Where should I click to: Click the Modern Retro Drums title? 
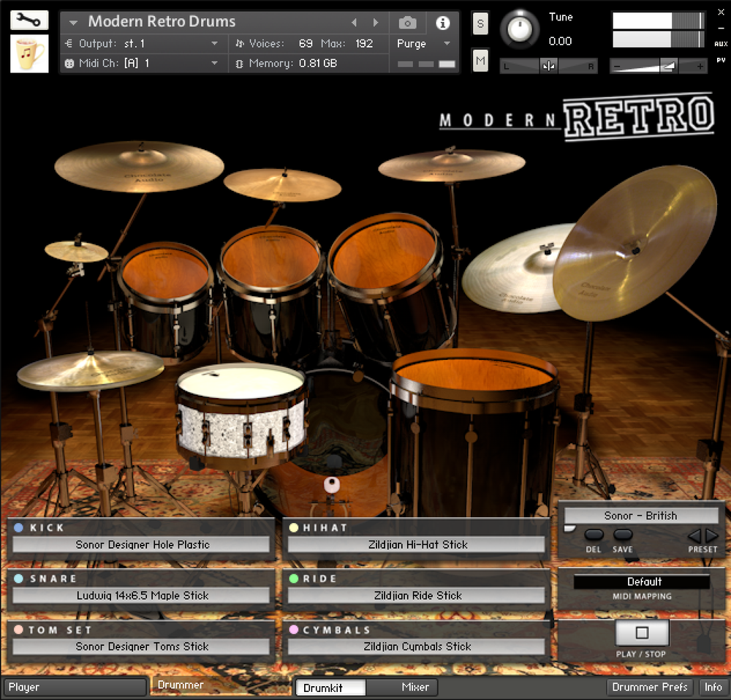click(x=162, y=21)
